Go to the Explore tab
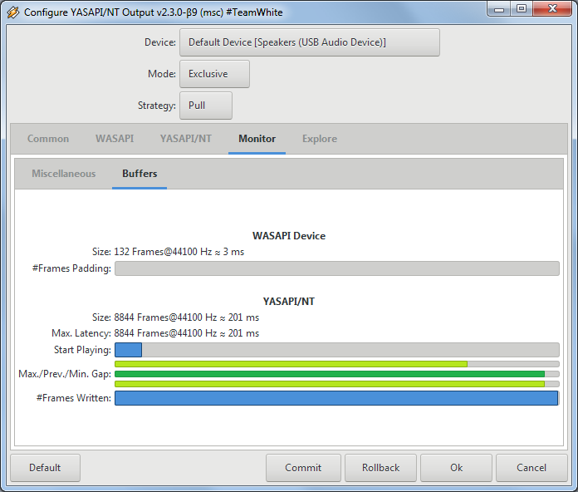Viewport: 578px width, 492px height. pos(319,139)
